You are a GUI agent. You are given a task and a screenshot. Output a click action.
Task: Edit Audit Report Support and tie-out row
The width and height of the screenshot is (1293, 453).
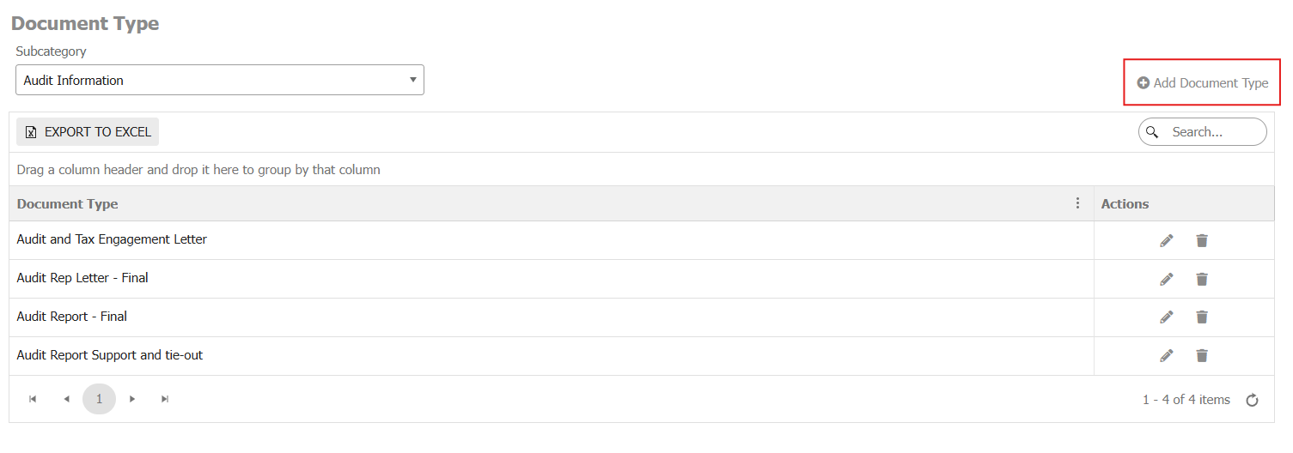tap(1166, 356)
